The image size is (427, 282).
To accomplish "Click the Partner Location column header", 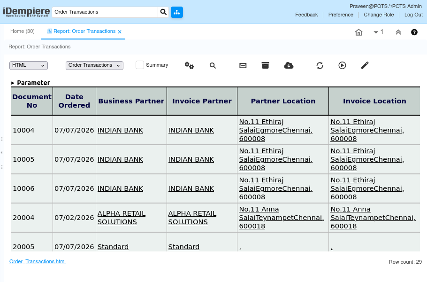I will tap(283, 101).
